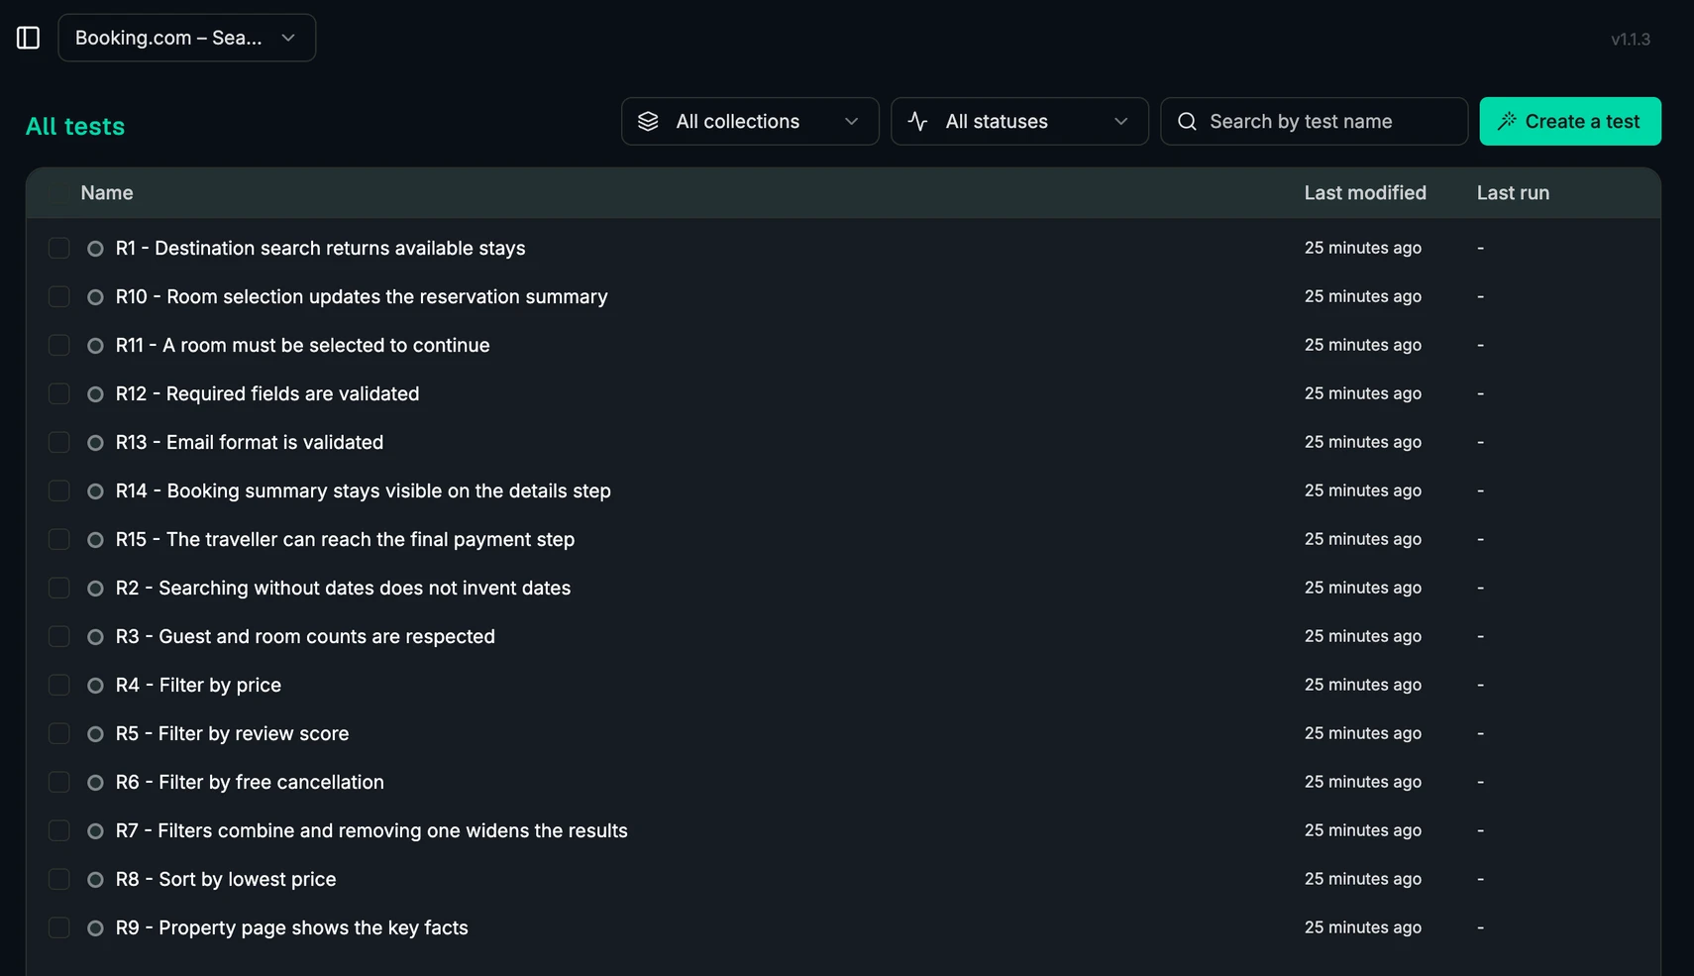Image resolution: width=1694 pixels, height=976 pixels.
Task: Click the Last run column header
Action: point(1513,193)
